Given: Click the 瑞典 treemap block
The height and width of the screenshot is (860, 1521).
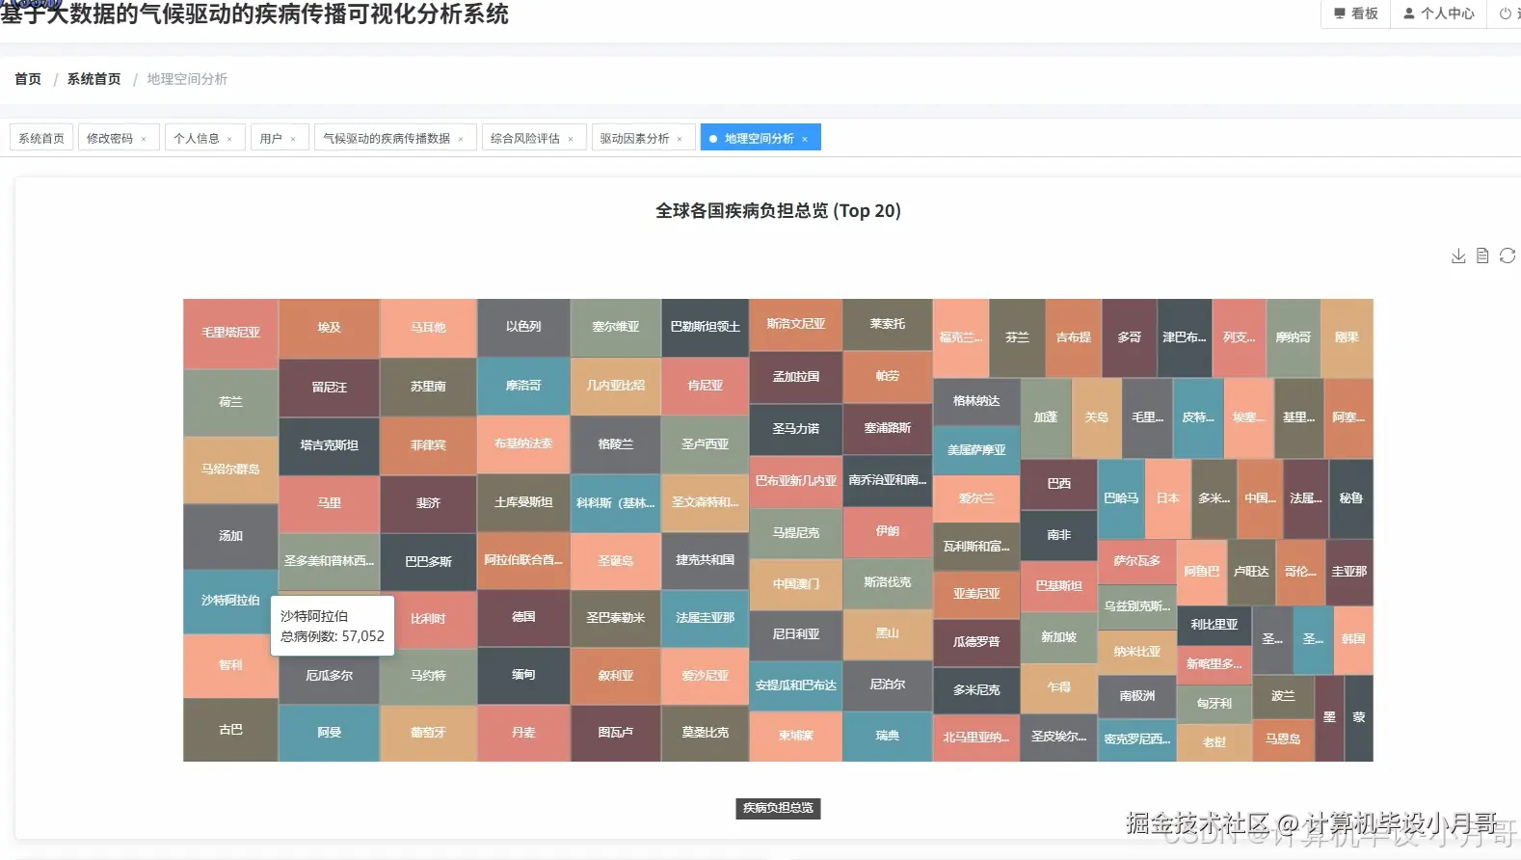Looking at the screenshot, I should click(888, 736).
